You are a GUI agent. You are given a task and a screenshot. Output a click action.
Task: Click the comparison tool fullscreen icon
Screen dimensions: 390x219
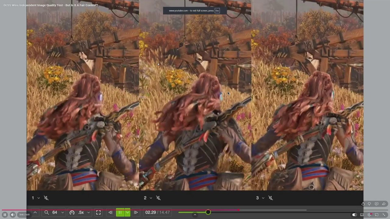98,212
